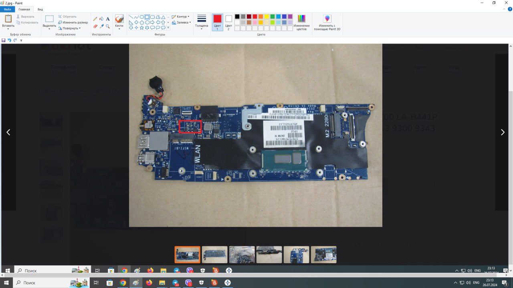This screenshot has width=513, height=288.
Task: Open Изменить размер resize dialog
Action: (x=73, y=22)
